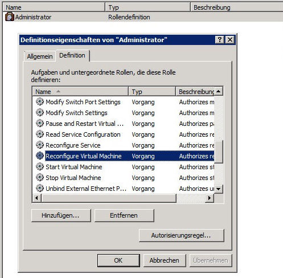283x278 pixels.
Task: Click the gear icon beside Reconfigure Service
Action: pos(40,145)
